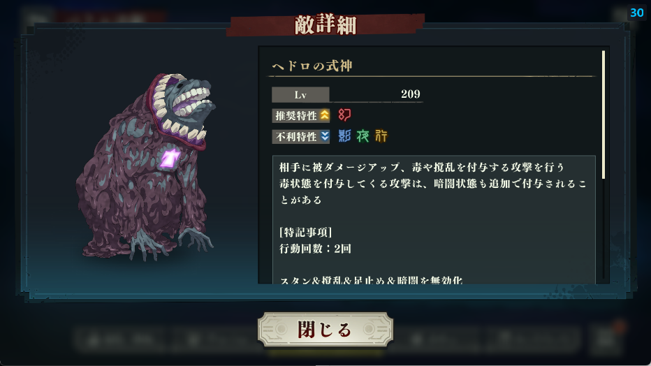Select the ヘドロの式神 enemy name heading
Viewport: 651px width, 366px height.
point(312,66)
